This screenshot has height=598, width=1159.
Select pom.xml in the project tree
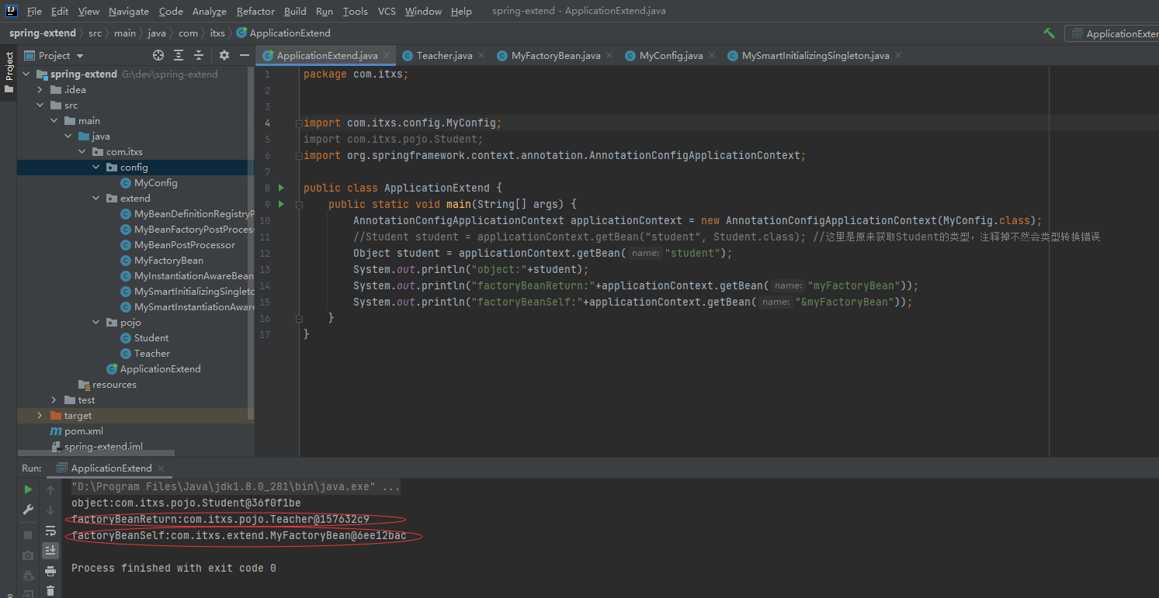pyautogui.click(x=83, y=431)
